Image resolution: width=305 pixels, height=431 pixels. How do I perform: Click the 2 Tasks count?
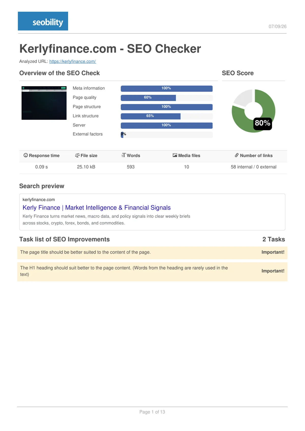point(273,239)
